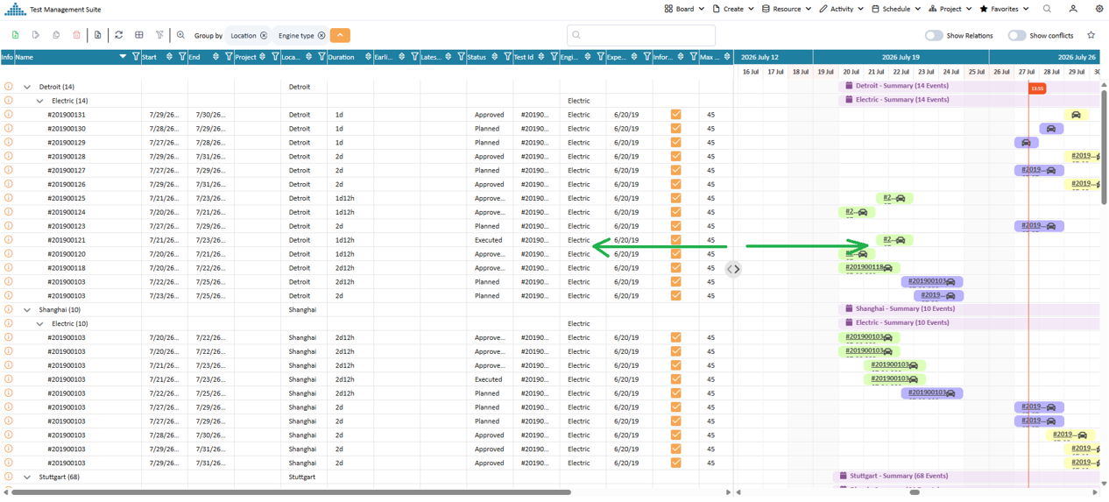Click info icon for row #201900131
1109x502 pixels.
pos(8,115)
